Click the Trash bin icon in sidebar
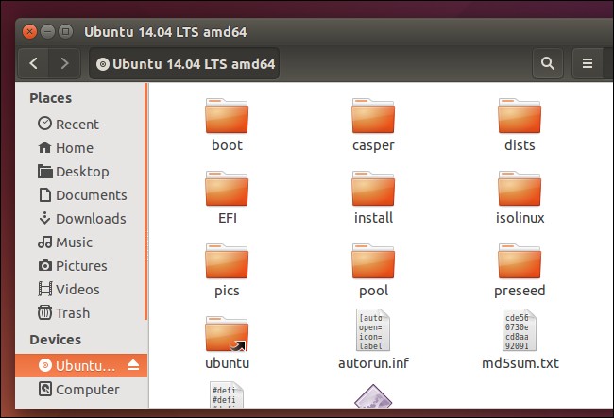614x418 pixels. click(44, 312)
